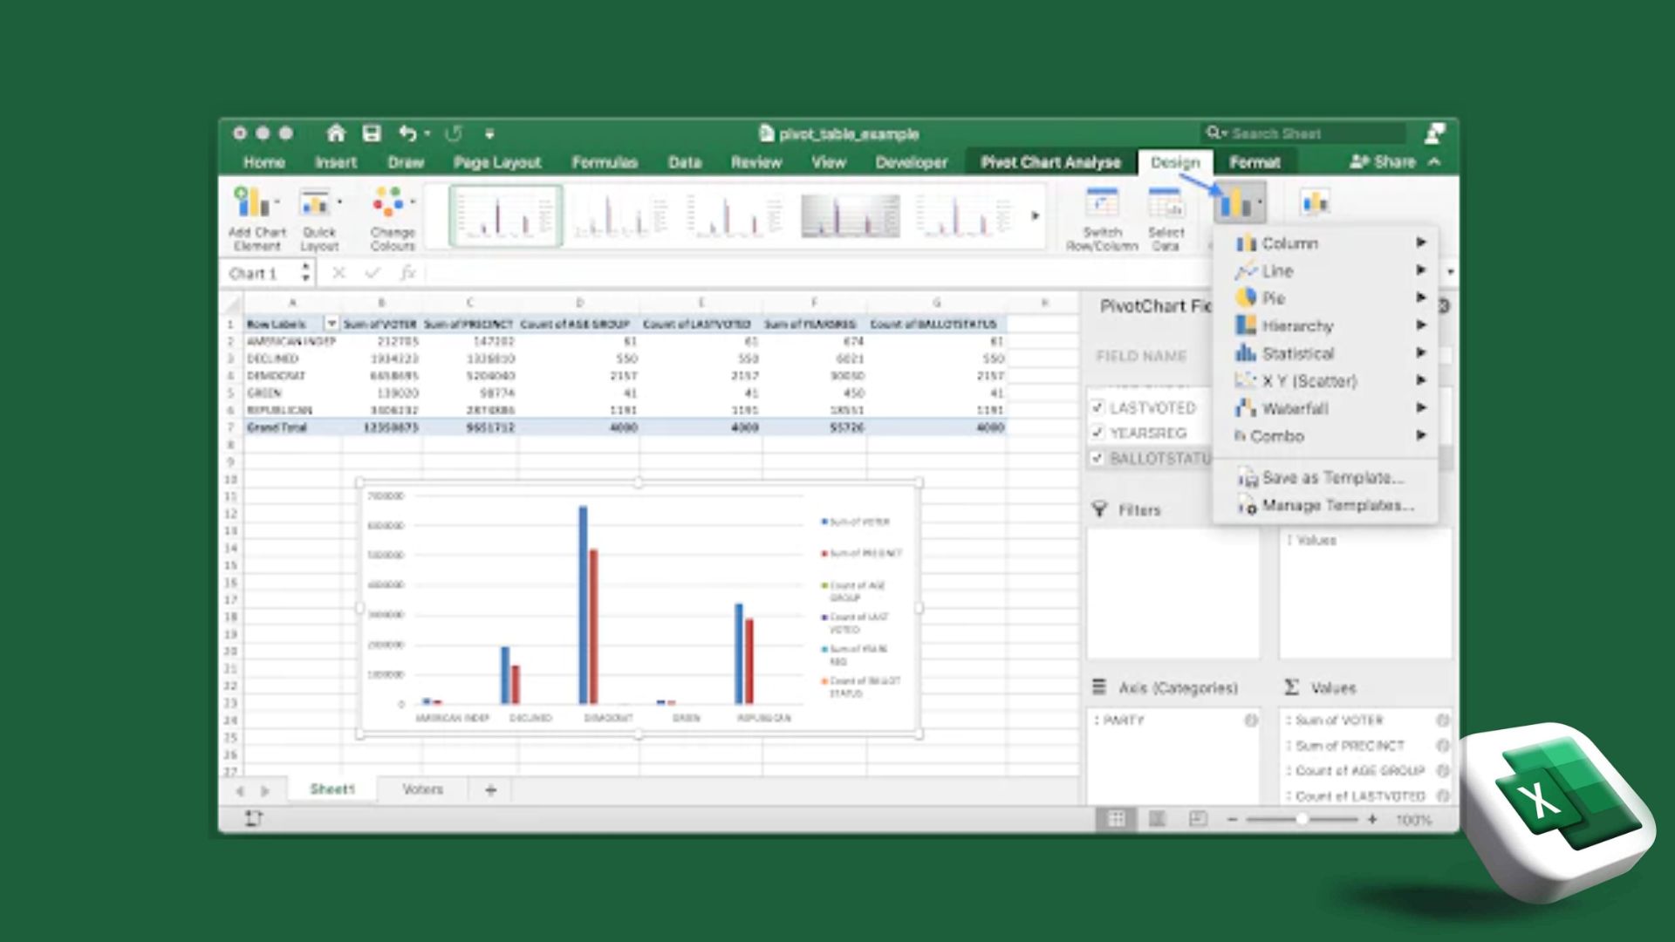Viewport: 1675px width, 942px height.
Task: Expand the X Y (Scatter) submenu
Action: pos(1420,380)
